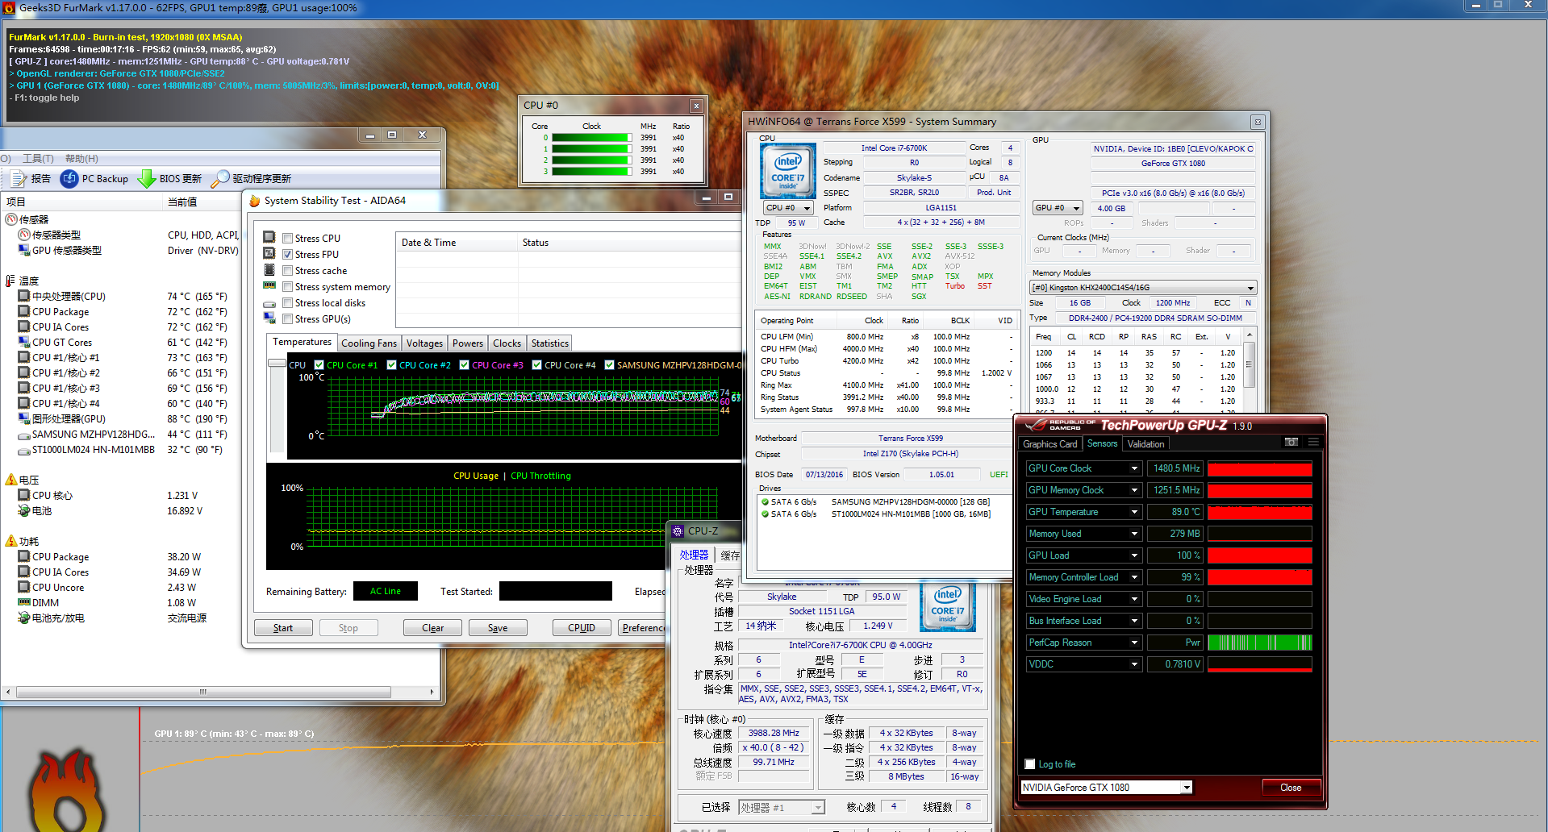Click the Intel Core i7 logo in HWiNFO
The image size is (1548, 832).
[788, 170]
